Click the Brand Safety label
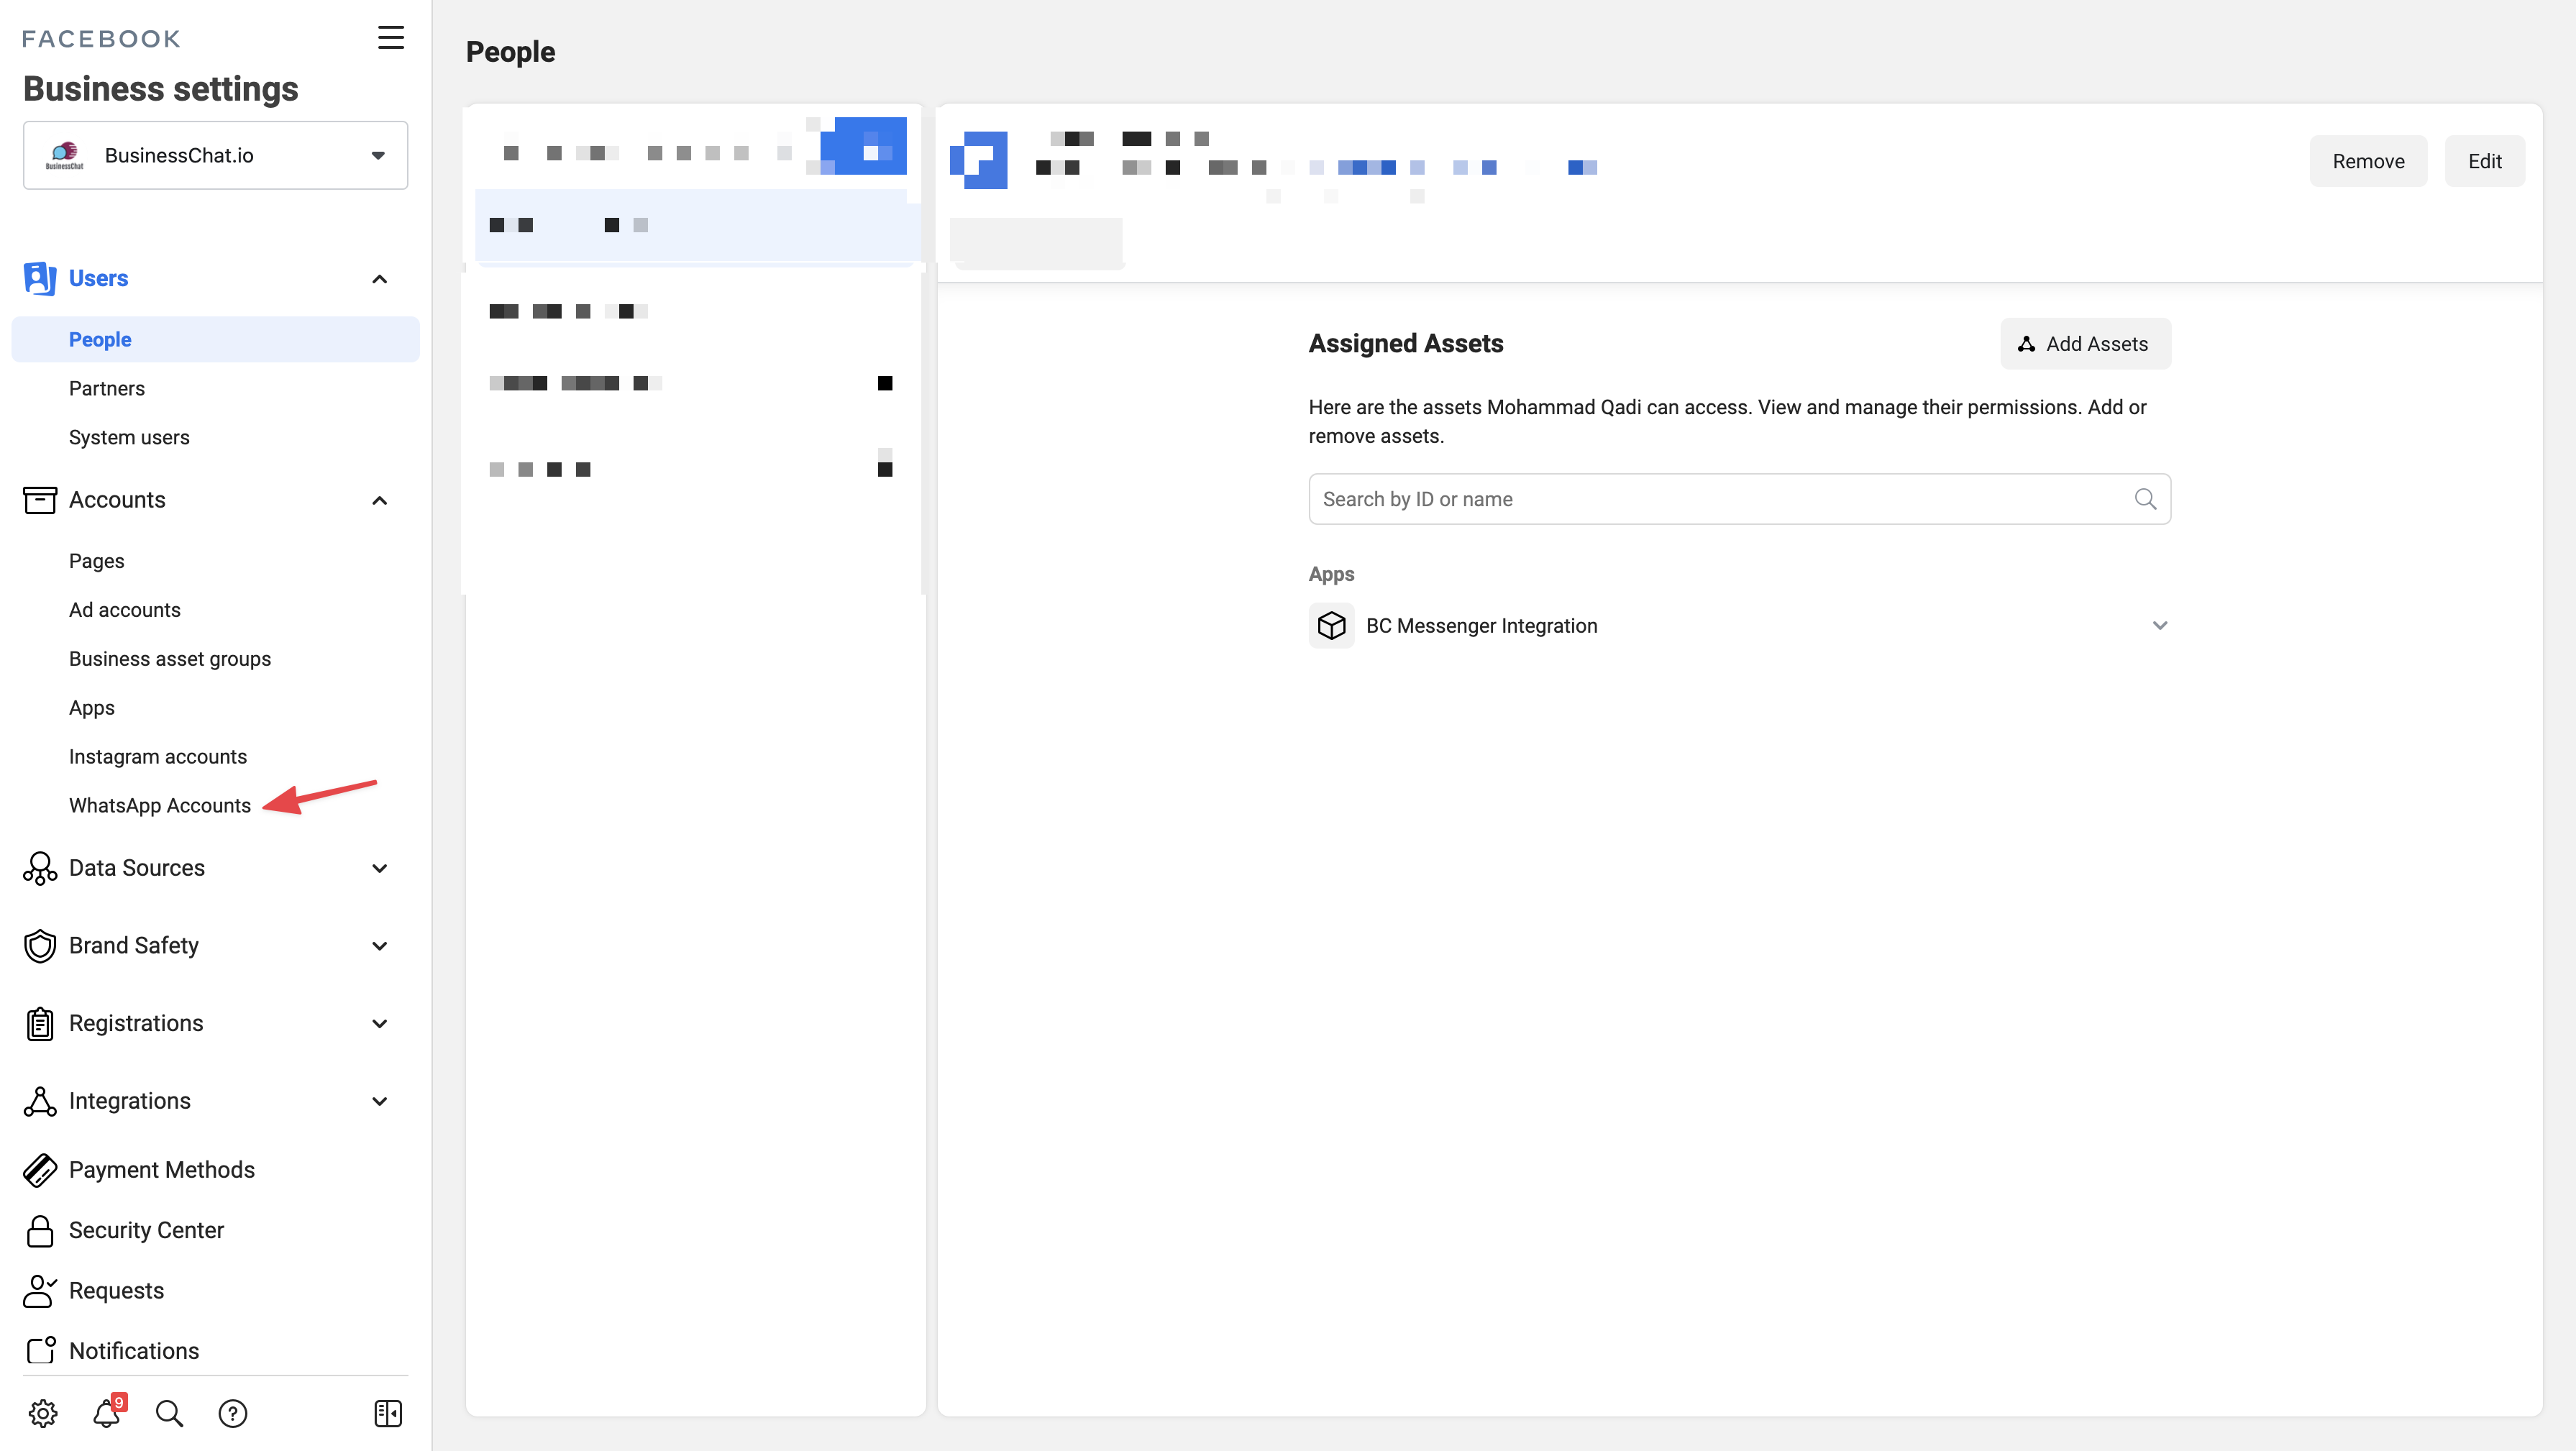This screenshot has height=1451, width=2576. point(134,946)
